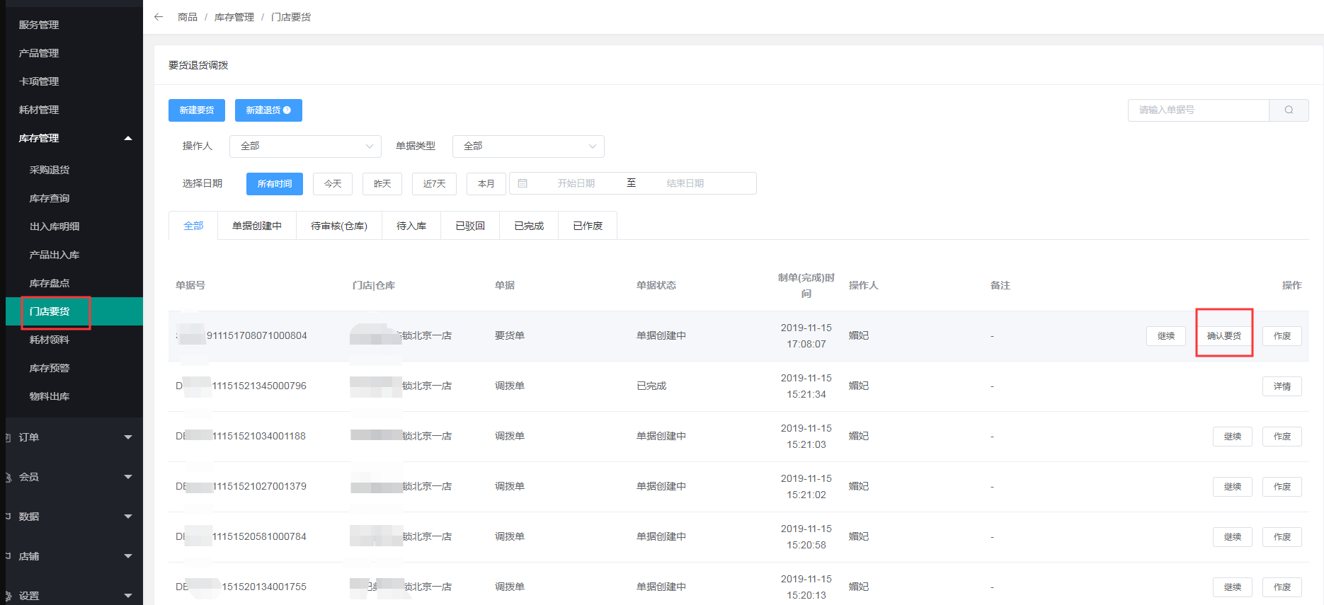Screen dimensions: 1324x605
Task: Click 作废 for the 15:21:02 row
Action: (x=1282, y=487)
